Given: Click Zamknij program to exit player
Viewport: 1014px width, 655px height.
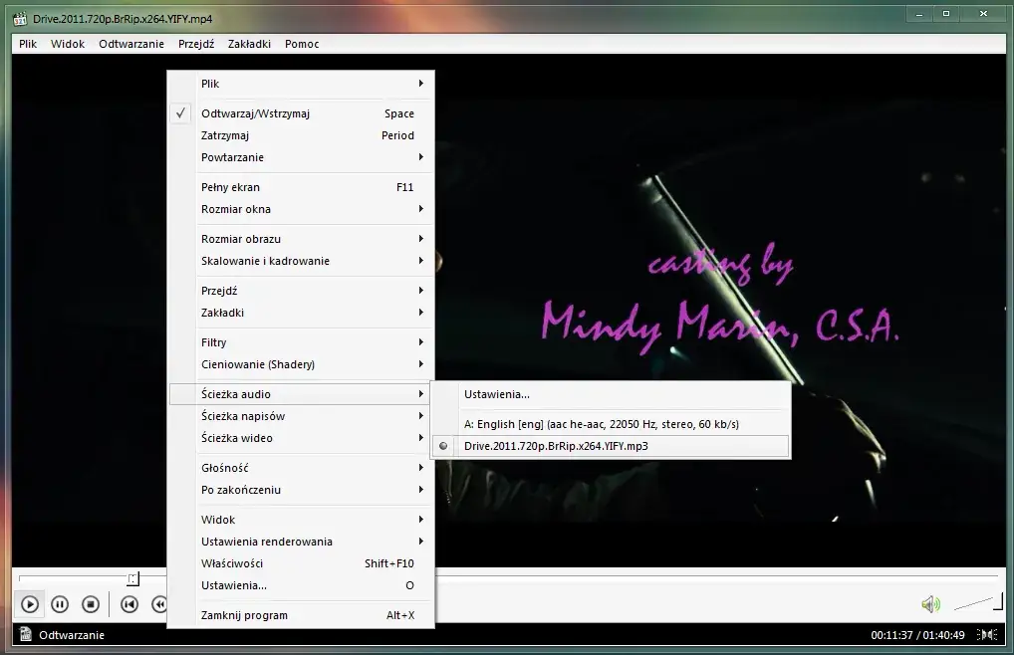Looking at the screenshot, I should pyautogui.click(x=244, y=615).
